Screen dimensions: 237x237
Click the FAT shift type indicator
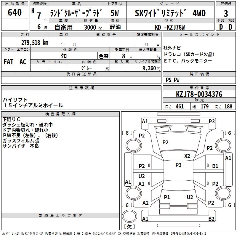[8, 62]
